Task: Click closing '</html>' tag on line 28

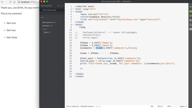Action: (x=79, y=76)
